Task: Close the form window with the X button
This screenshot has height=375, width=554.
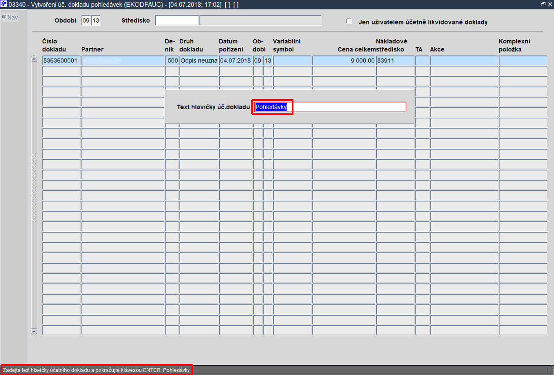Action: 550,4
